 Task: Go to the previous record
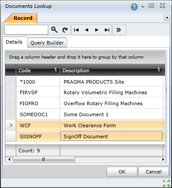(86, 30)
